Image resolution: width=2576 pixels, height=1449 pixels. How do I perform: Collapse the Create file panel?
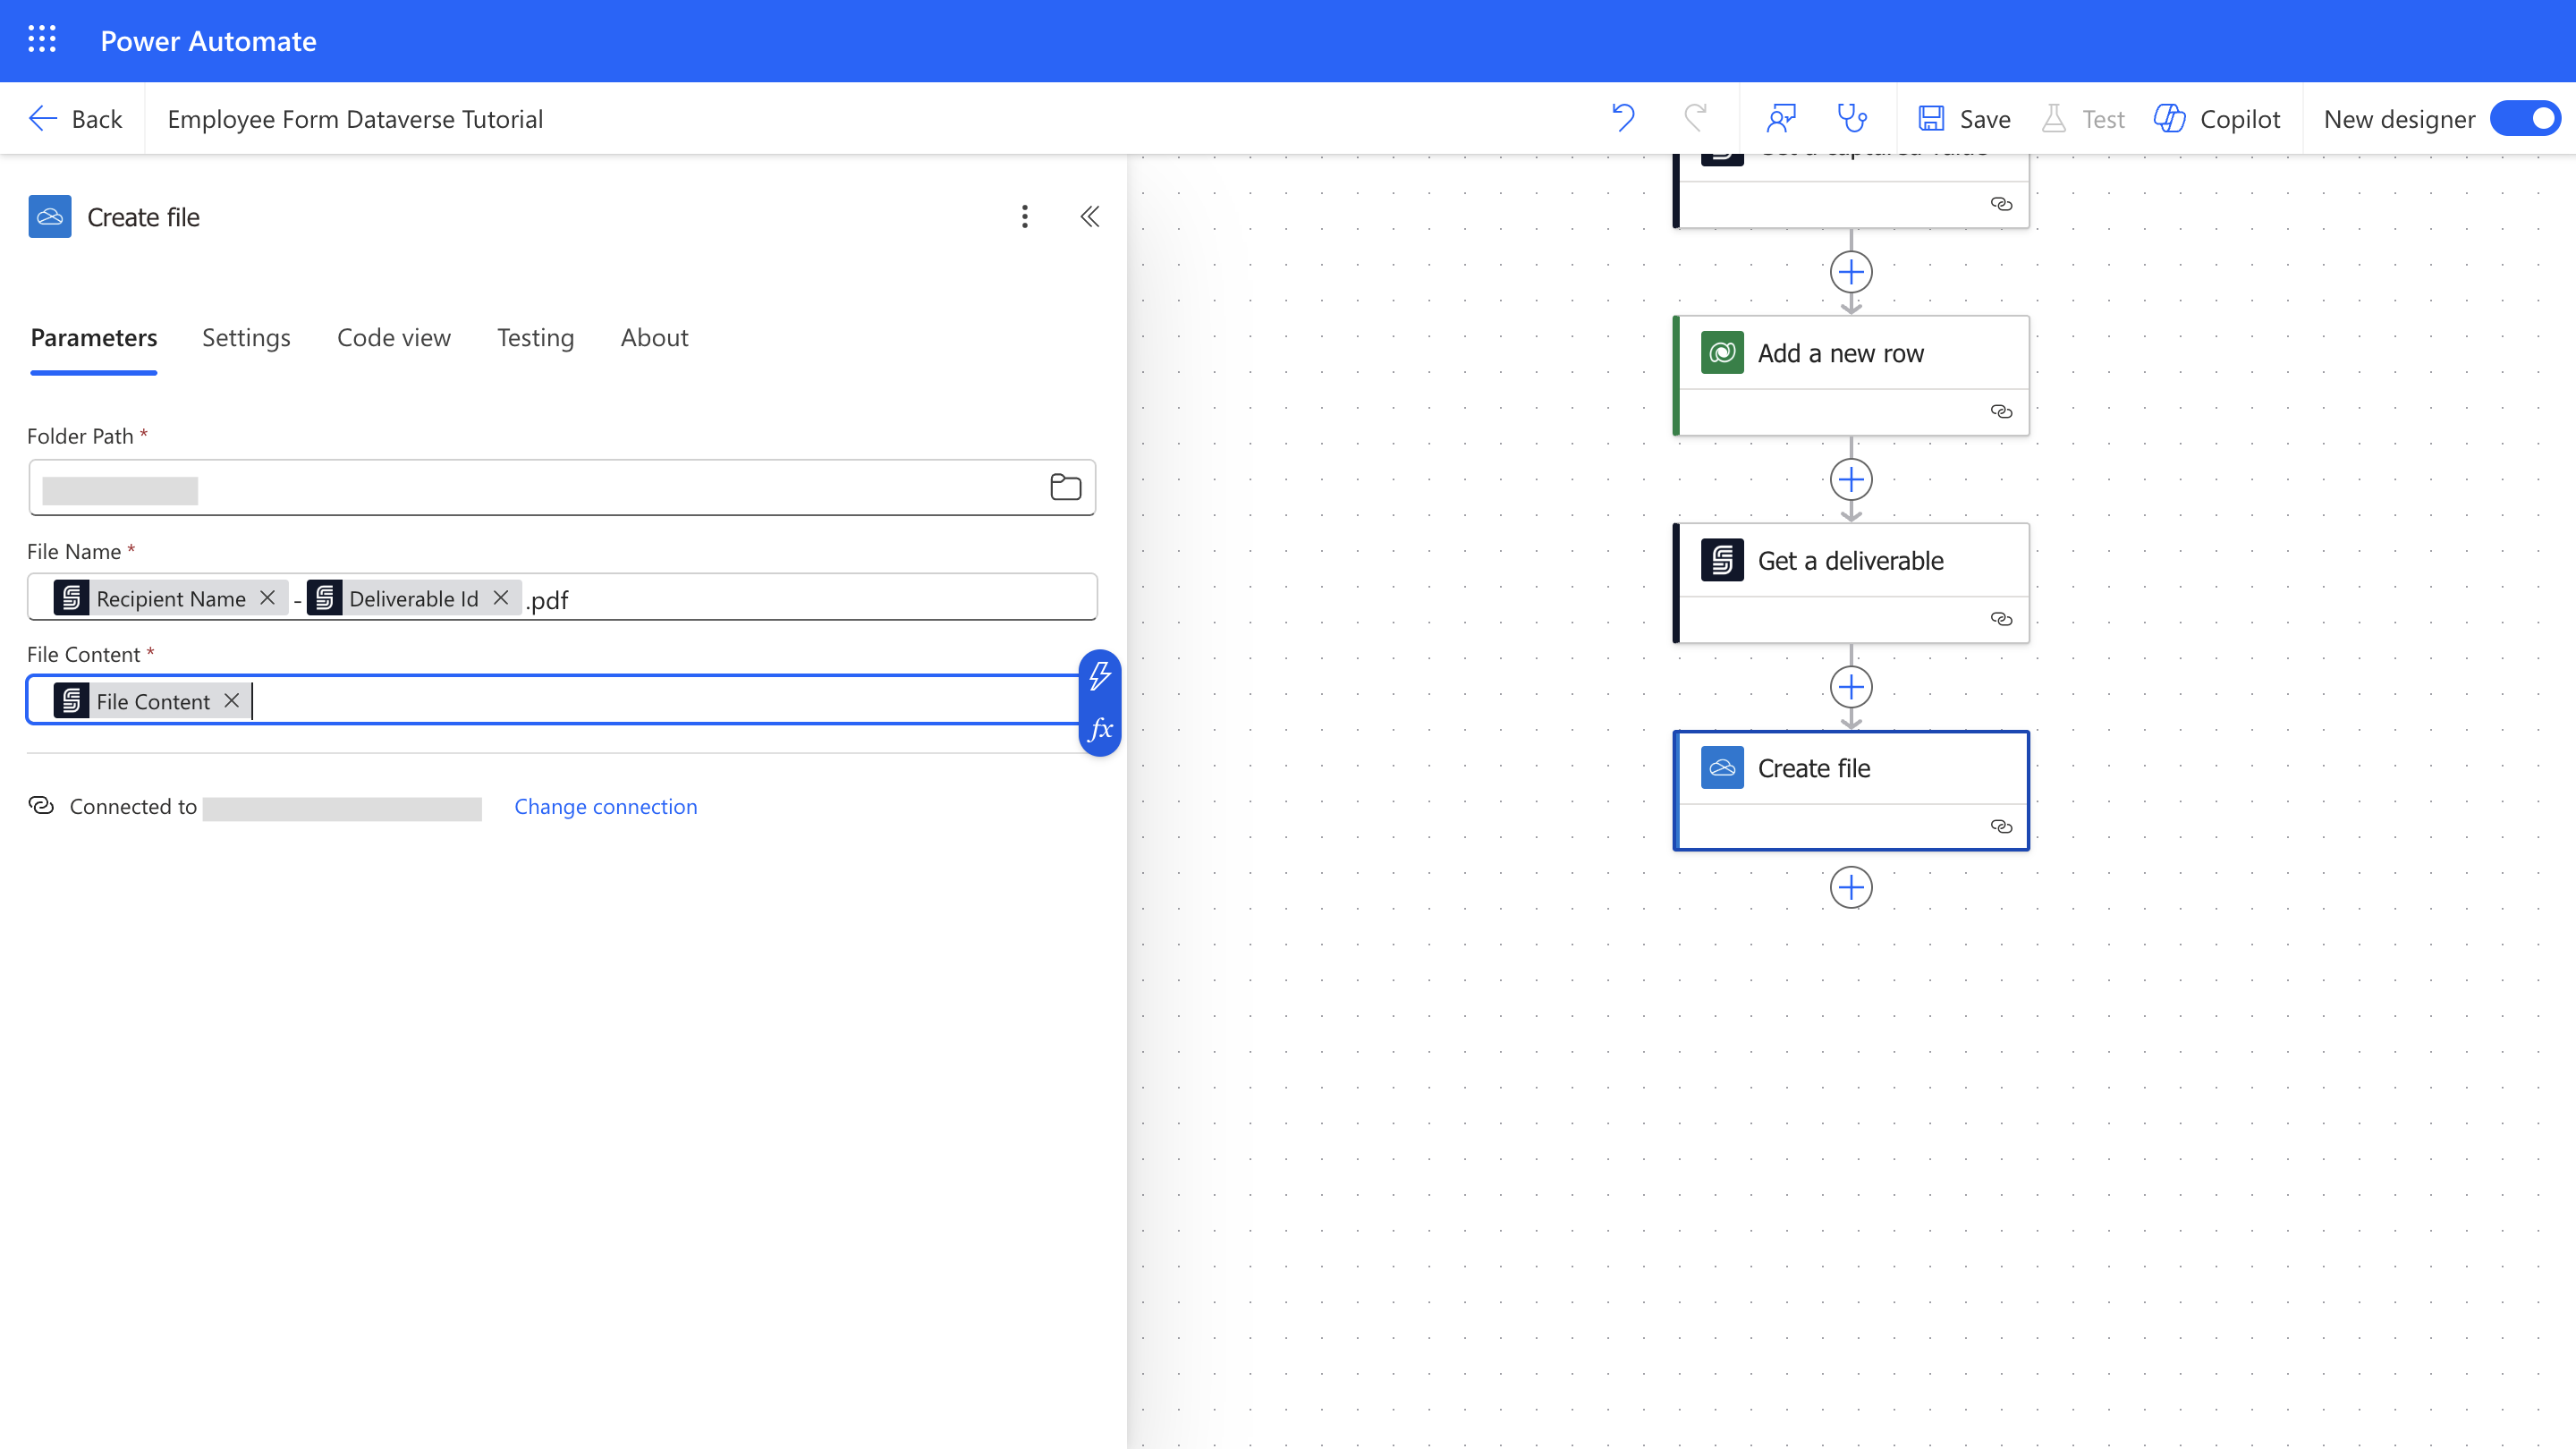(x=1090, y=216)
